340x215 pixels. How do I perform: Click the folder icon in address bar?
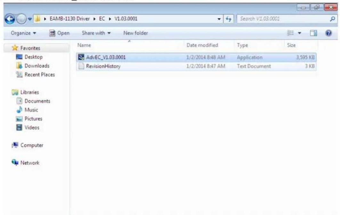point(37,19)
